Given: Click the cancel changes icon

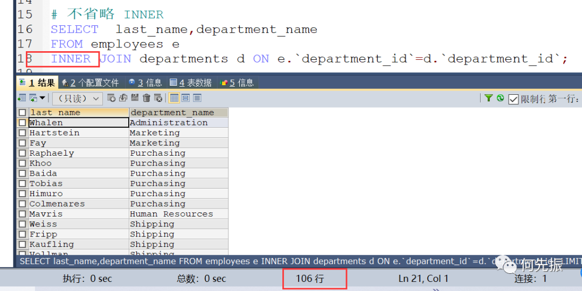Looking at the screenshot, I should coord(158,98).
